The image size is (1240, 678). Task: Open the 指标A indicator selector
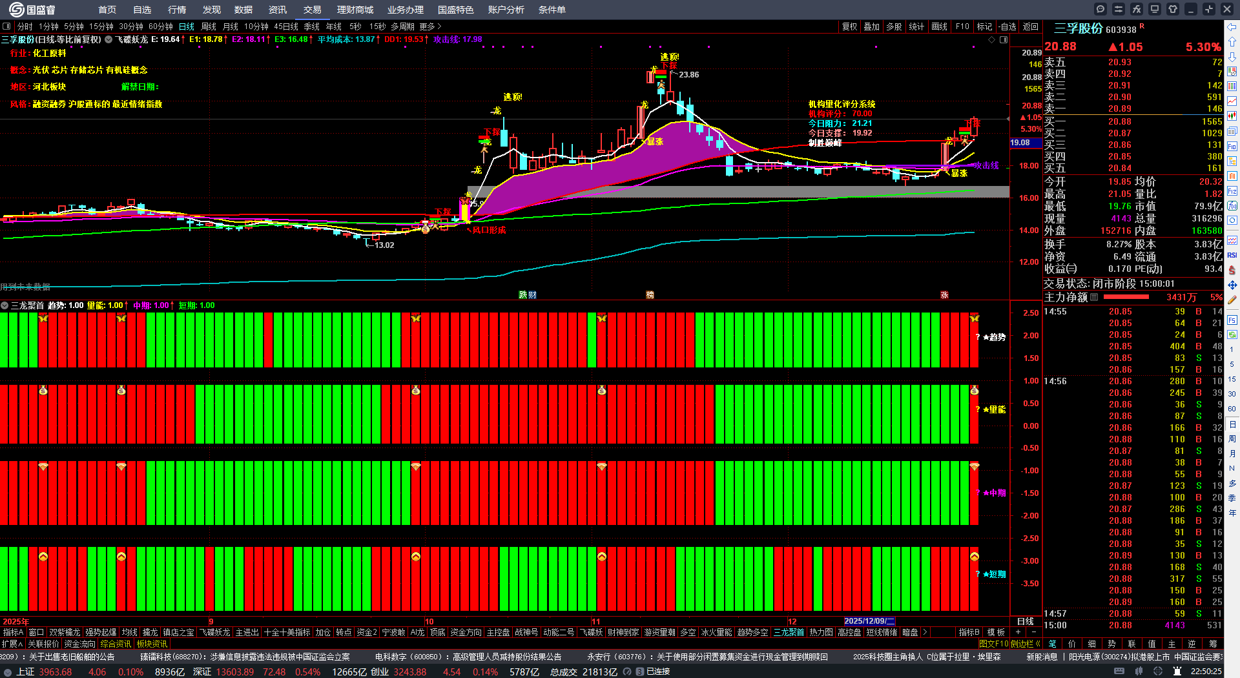[13, 632]
